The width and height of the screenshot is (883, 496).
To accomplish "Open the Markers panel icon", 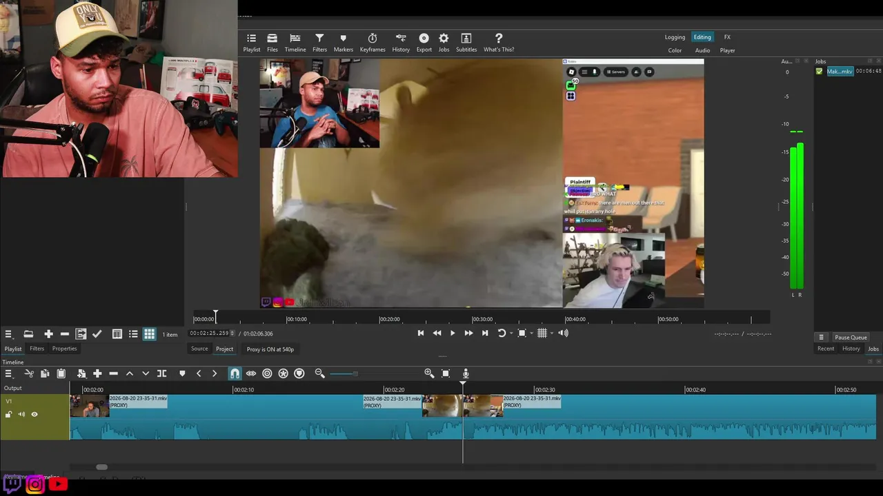I will [344, 43].
